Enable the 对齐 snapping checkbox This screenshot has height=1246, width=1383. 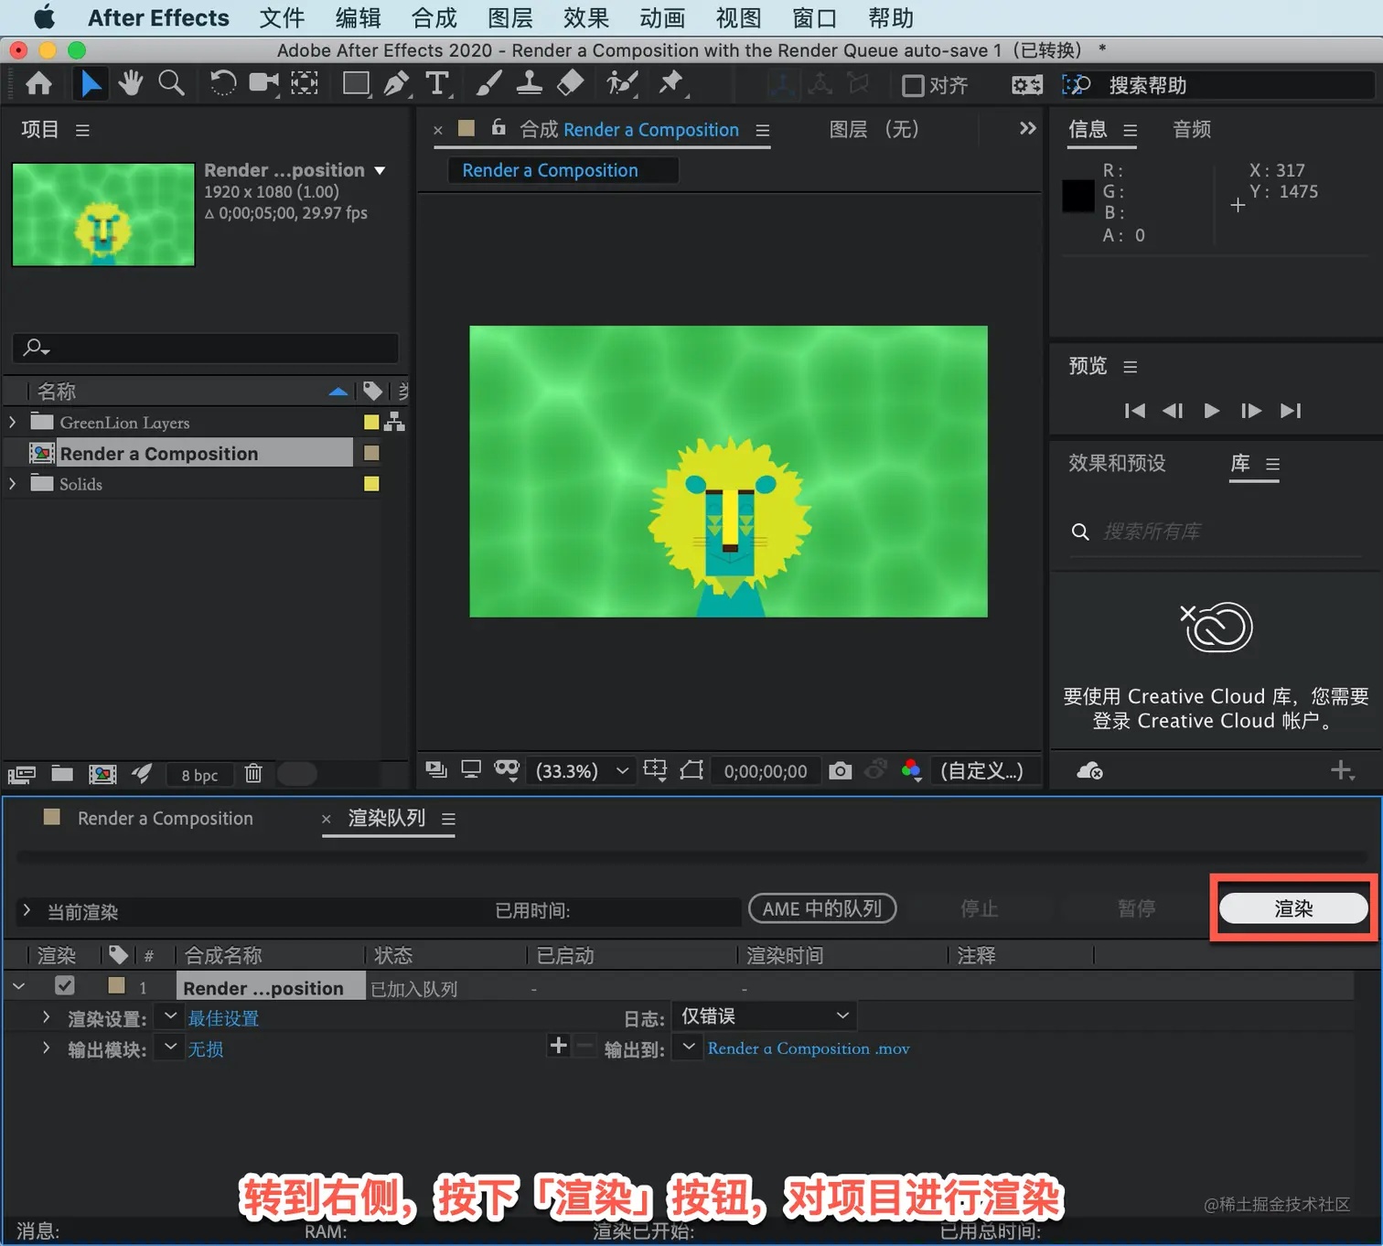[x=913, y=85]
